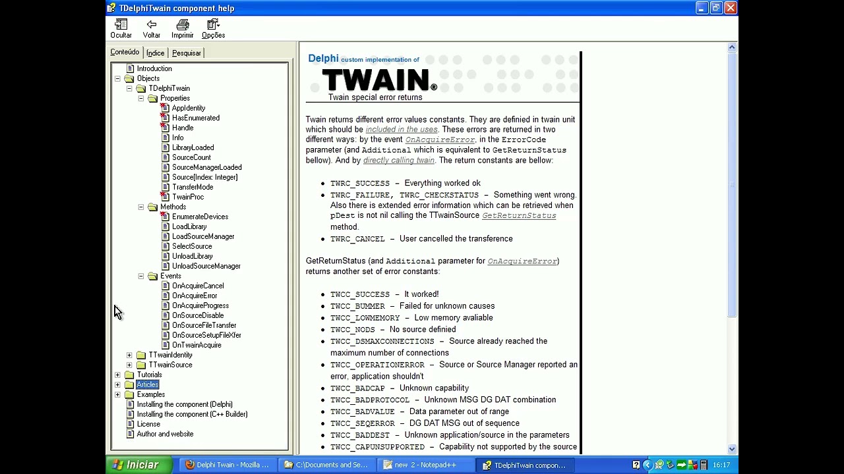Viewport: 844px width, 474px height.
Task: Click the Imprimir printer icon
Action: click(x=183, y=24)
